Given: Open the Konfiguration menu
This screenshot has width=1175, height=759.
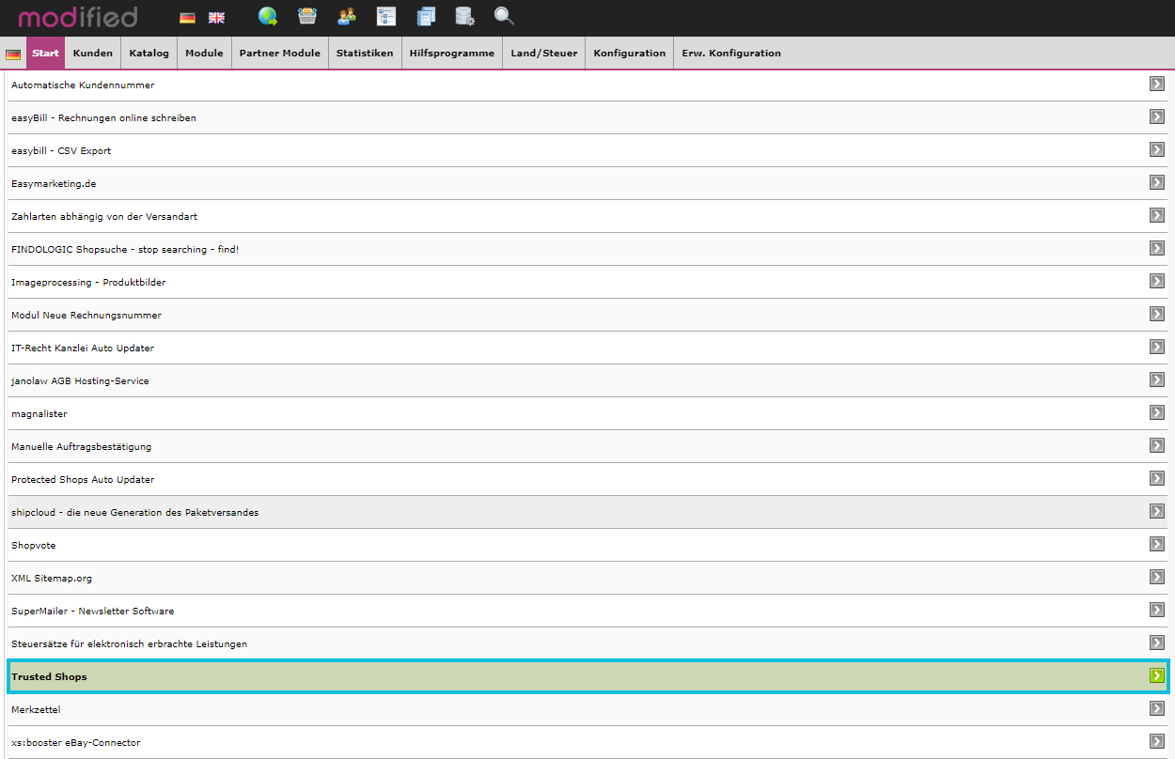Looking at the screenshot, I should click(630, 54).
